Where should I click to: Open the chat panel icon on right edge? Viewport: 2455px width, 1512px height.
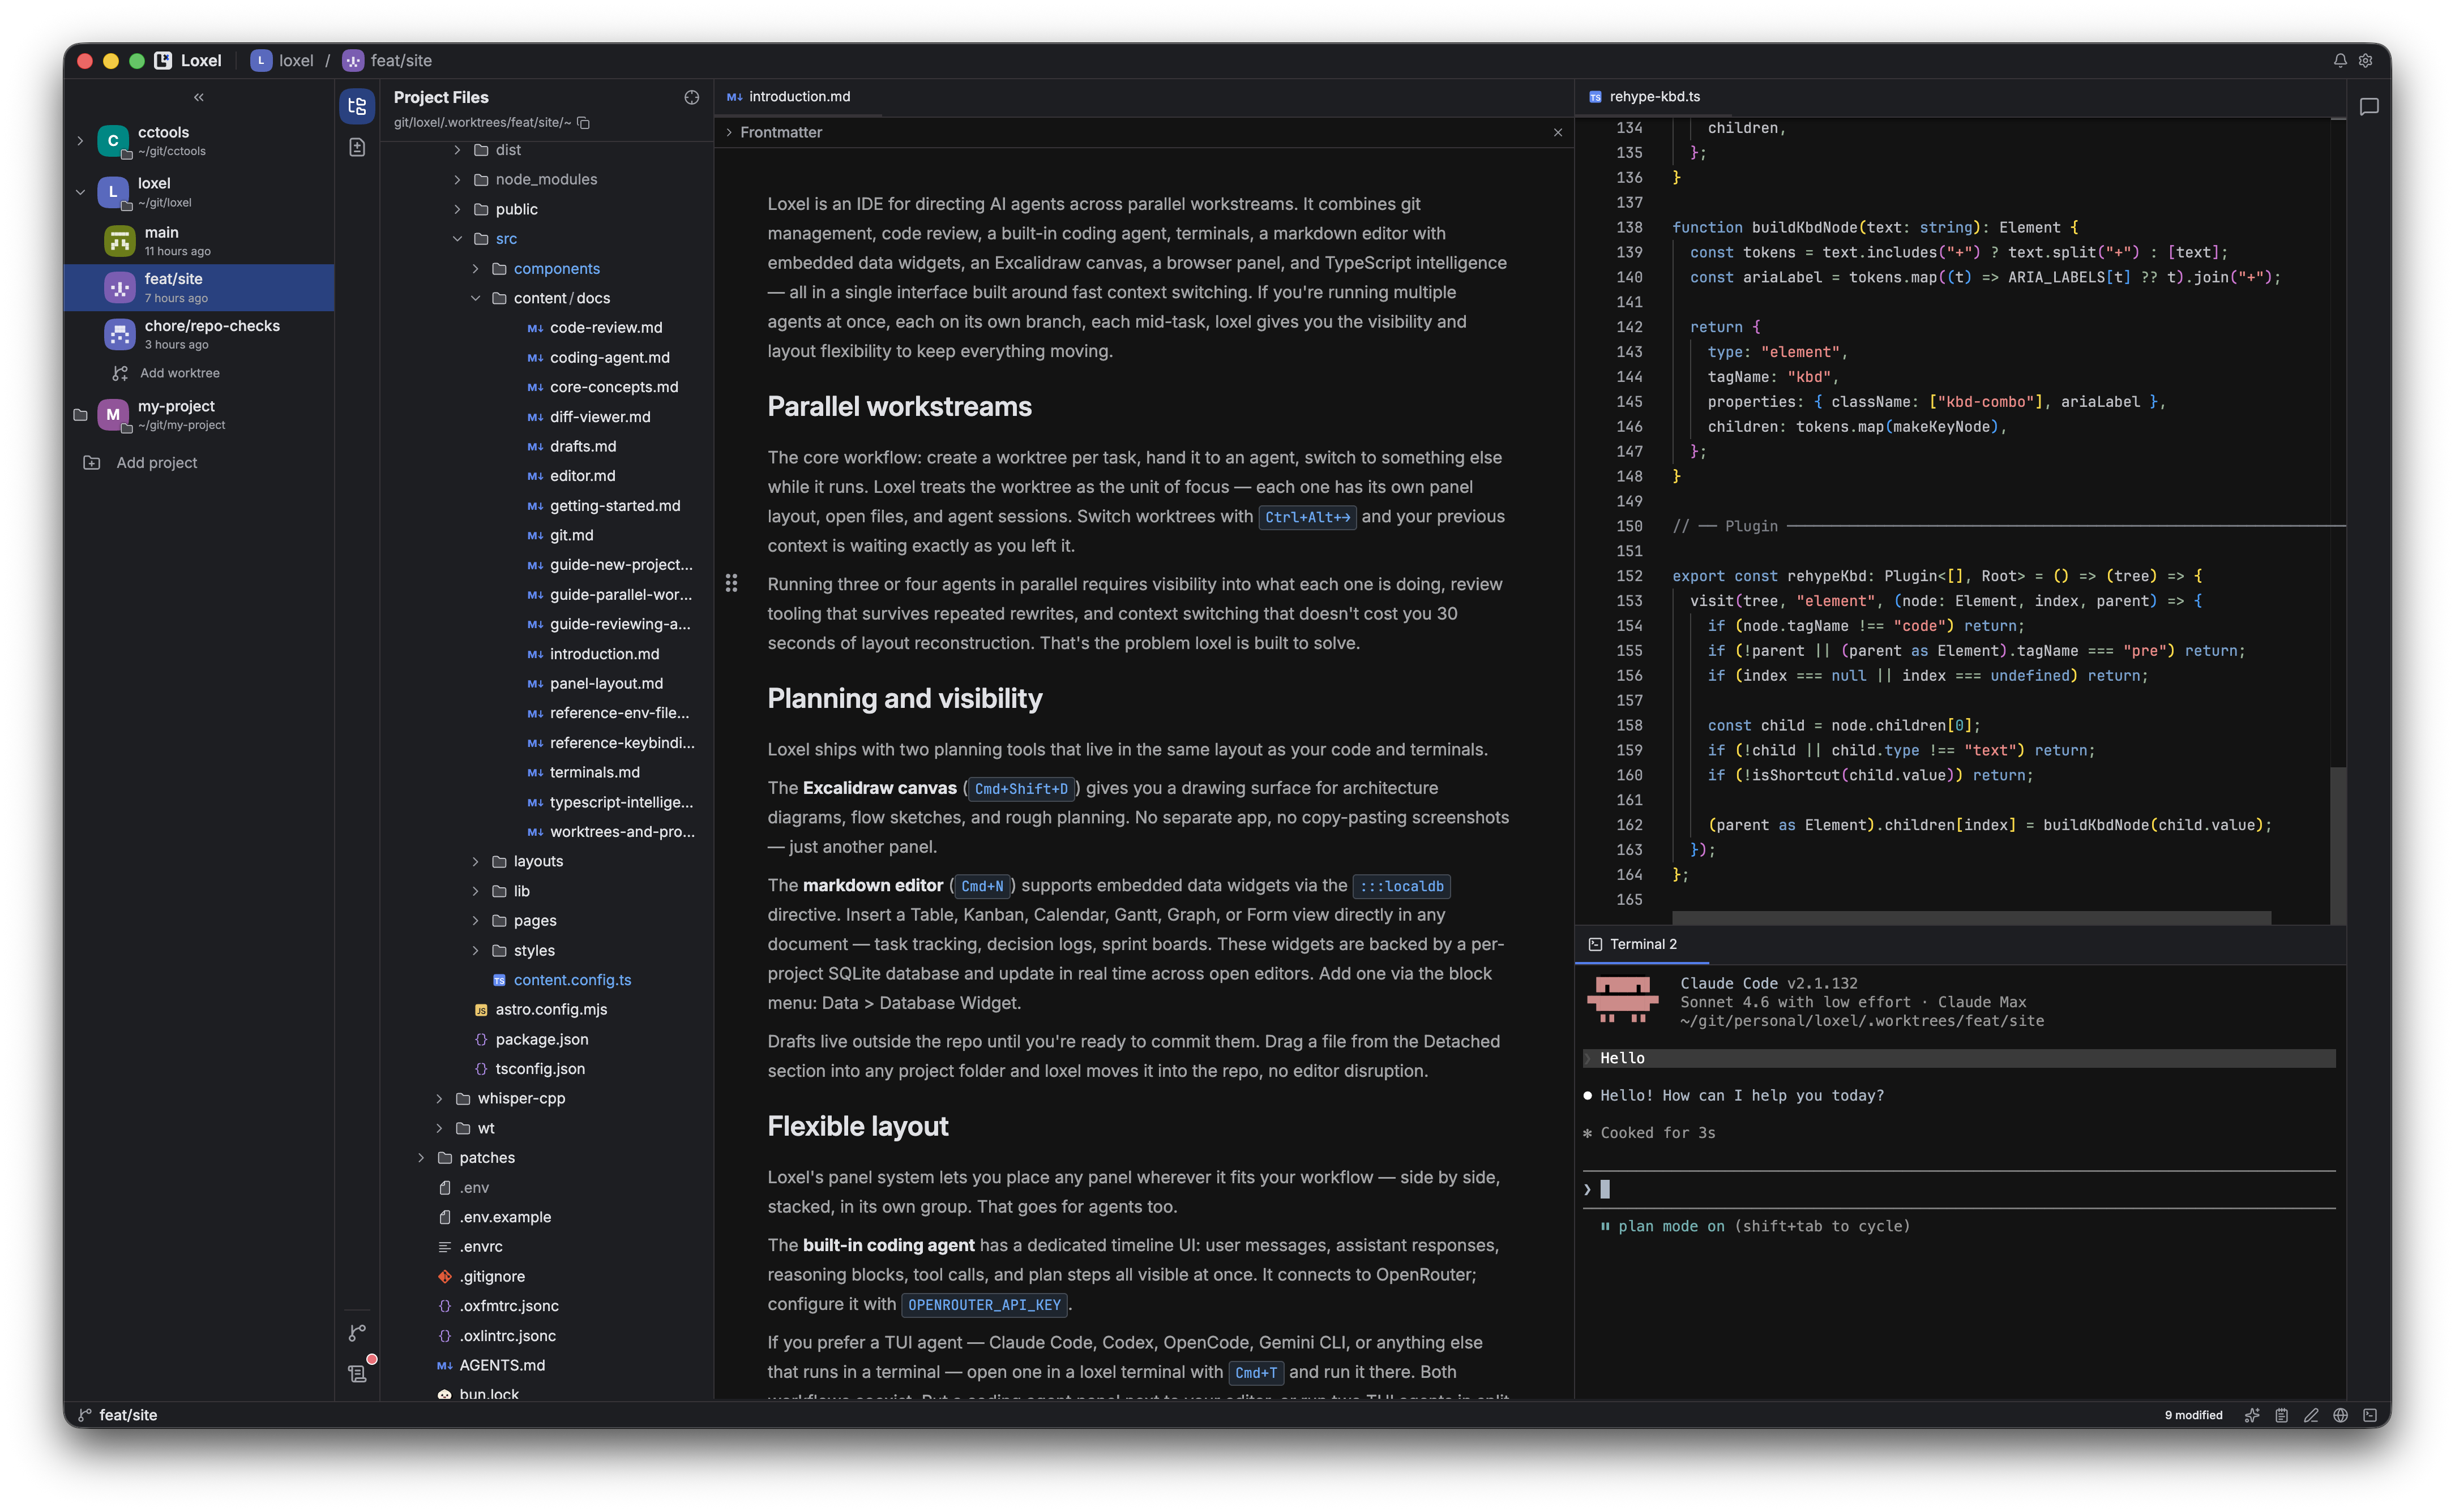pyautogui.click(x=2369, y=106)
